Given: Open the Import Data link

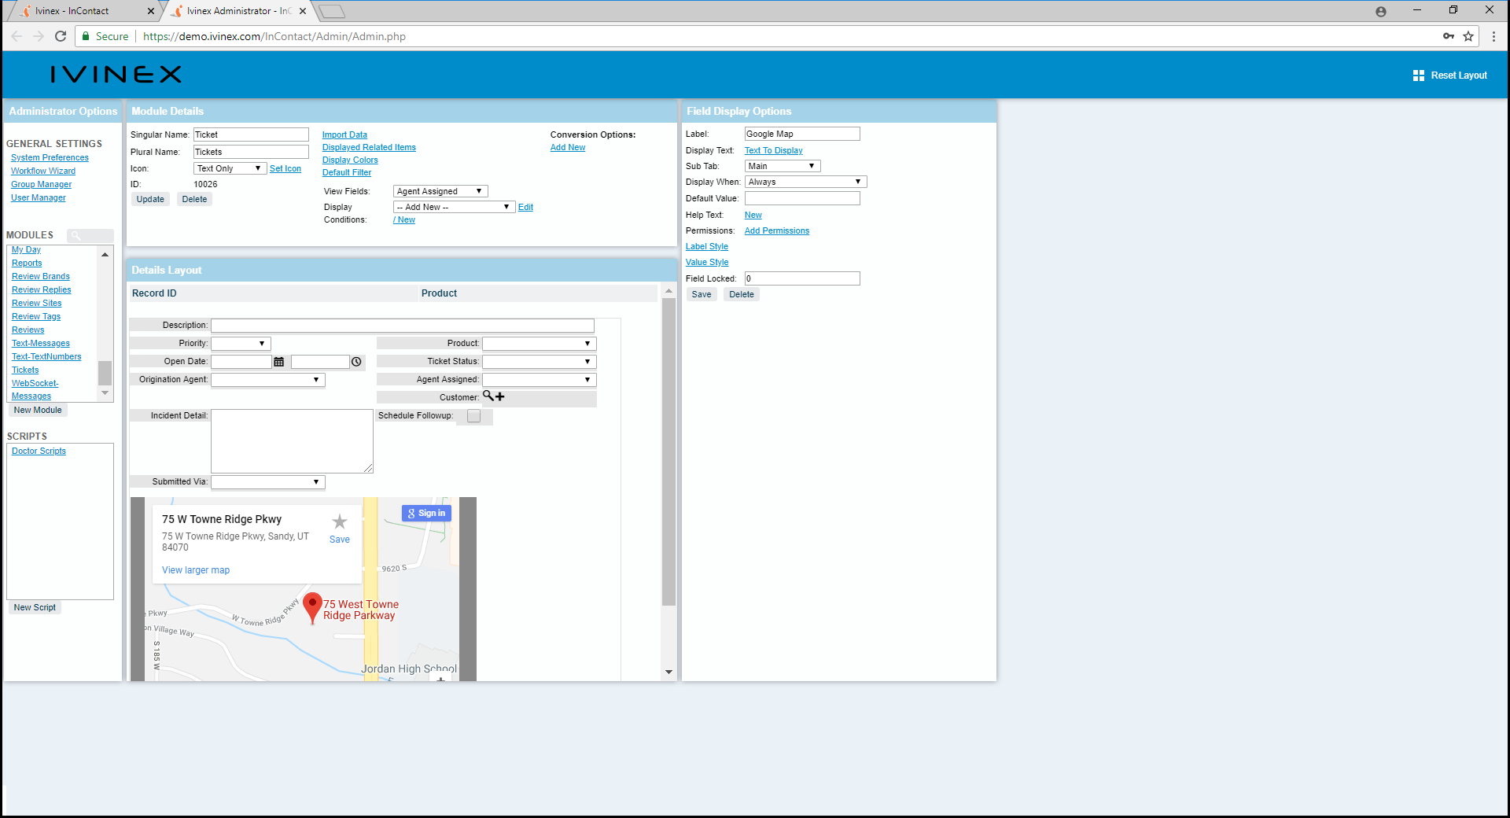Looking at the screenshot, I should 344,135.
